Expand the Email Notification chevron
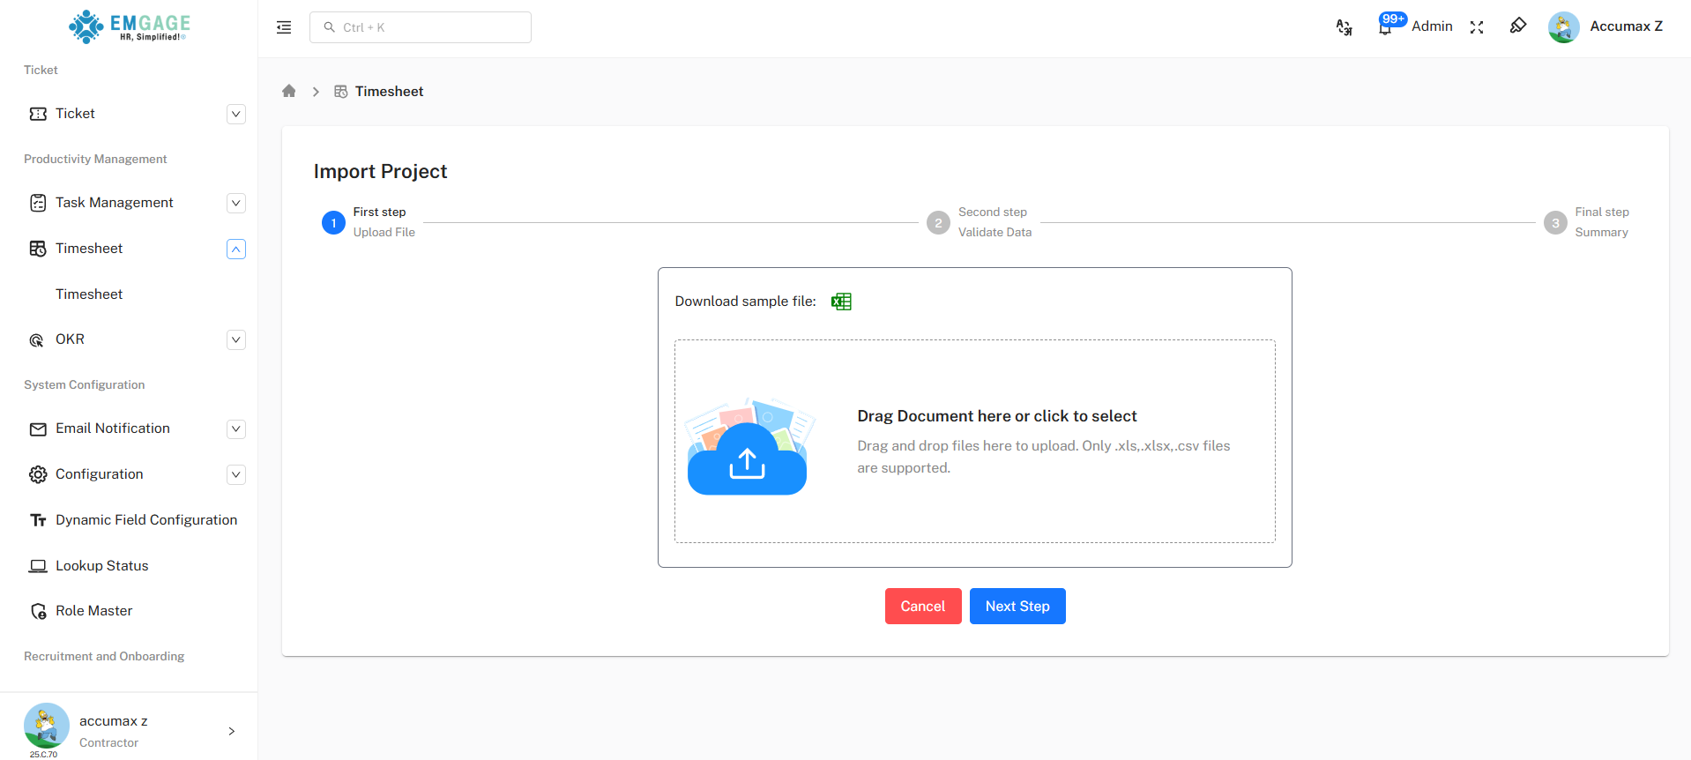The width and height of the screenshot is (1691, 760). coord(236,429)
